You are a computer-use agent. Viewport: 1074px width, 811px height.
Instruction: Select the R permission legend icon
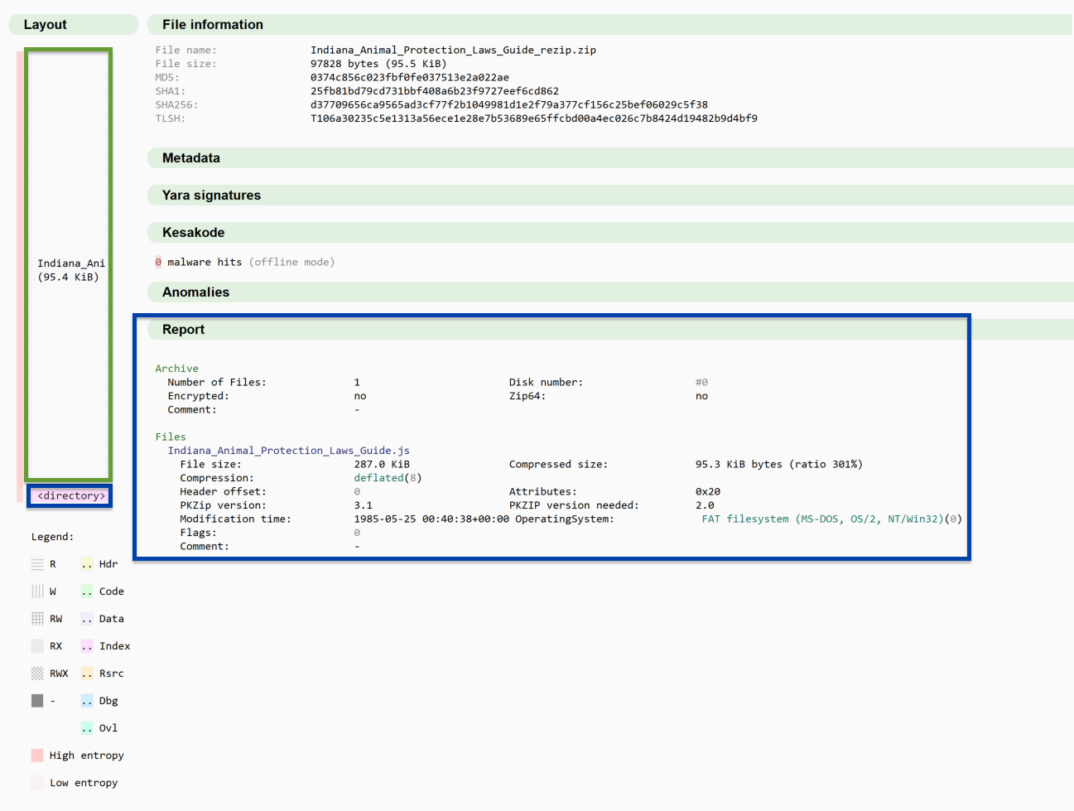coord(36,563)
